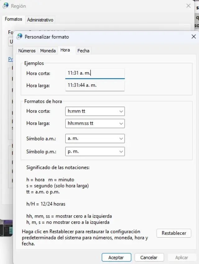
Task: Click the Hora larga example field
Action: point(95,86)
